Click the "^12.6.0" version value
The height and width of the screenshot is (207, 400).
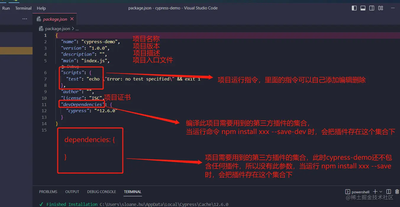click(x=106, y=111)
